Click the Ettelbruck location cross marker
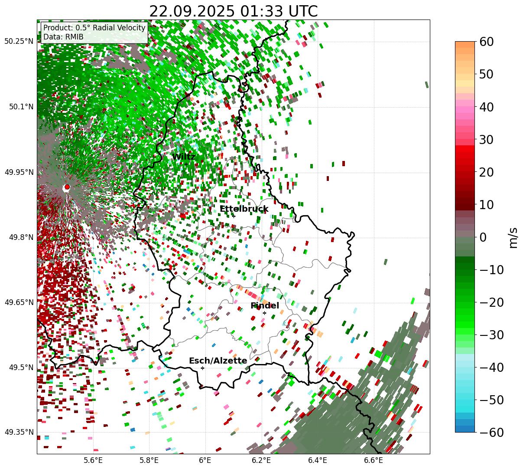 (x=233, y=216)
